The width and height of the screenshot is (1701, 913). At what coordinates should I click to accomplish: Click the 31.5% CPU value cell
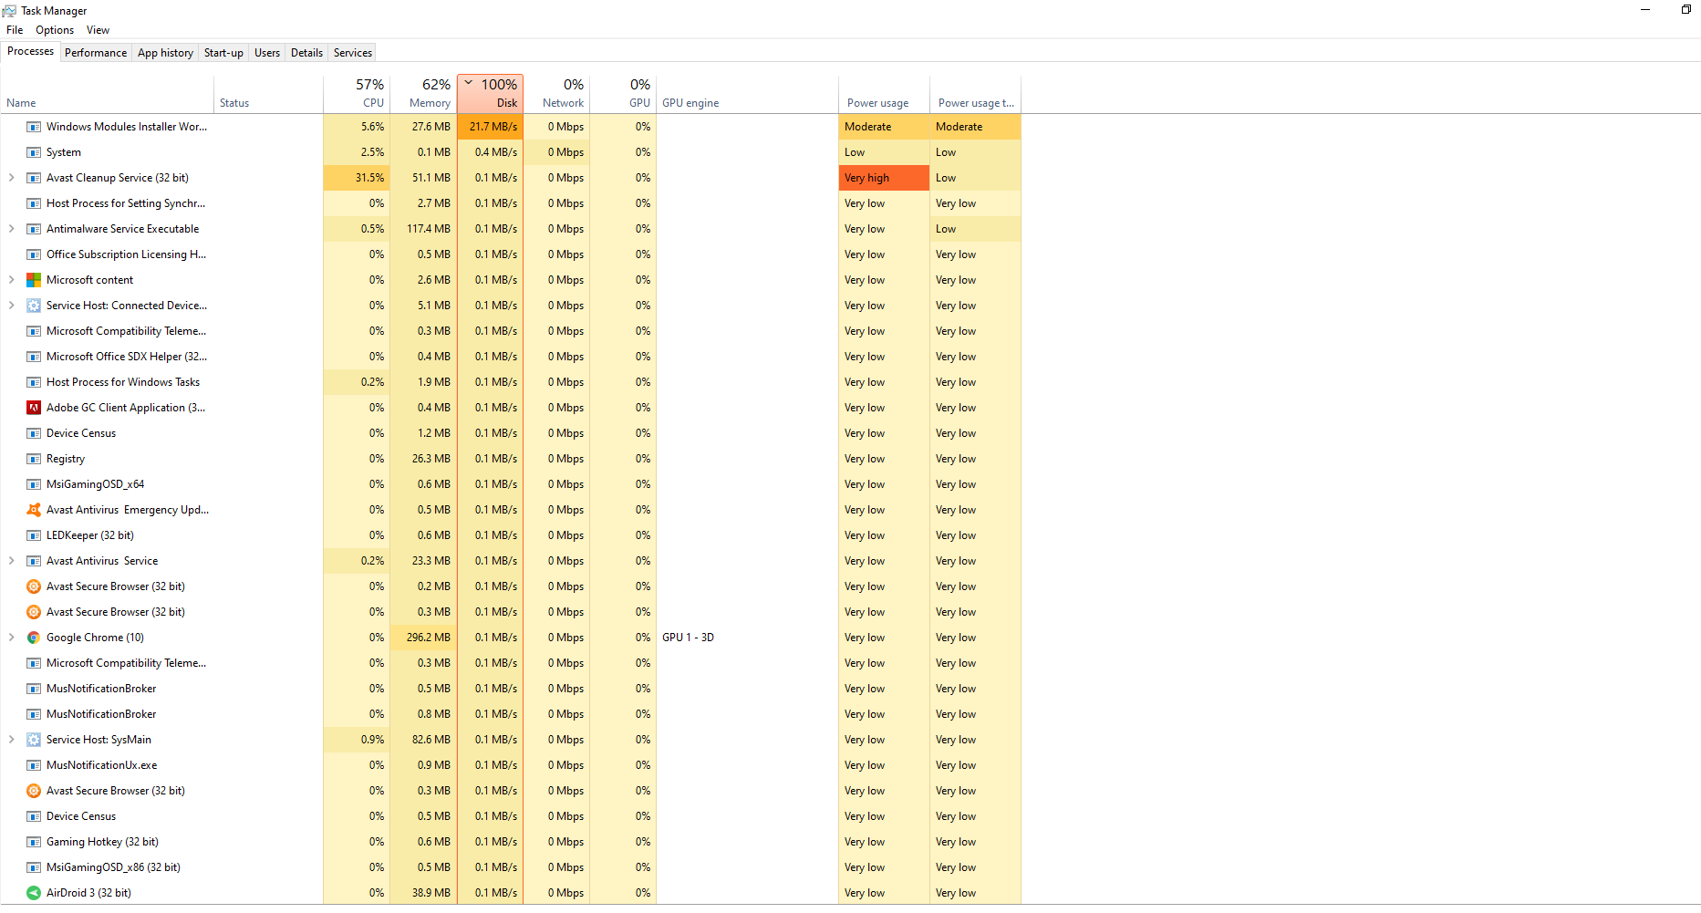coord(357,178)
